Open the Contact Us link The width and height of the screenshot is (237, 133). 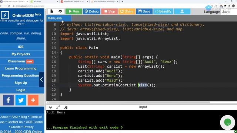(x=15, y=122)
